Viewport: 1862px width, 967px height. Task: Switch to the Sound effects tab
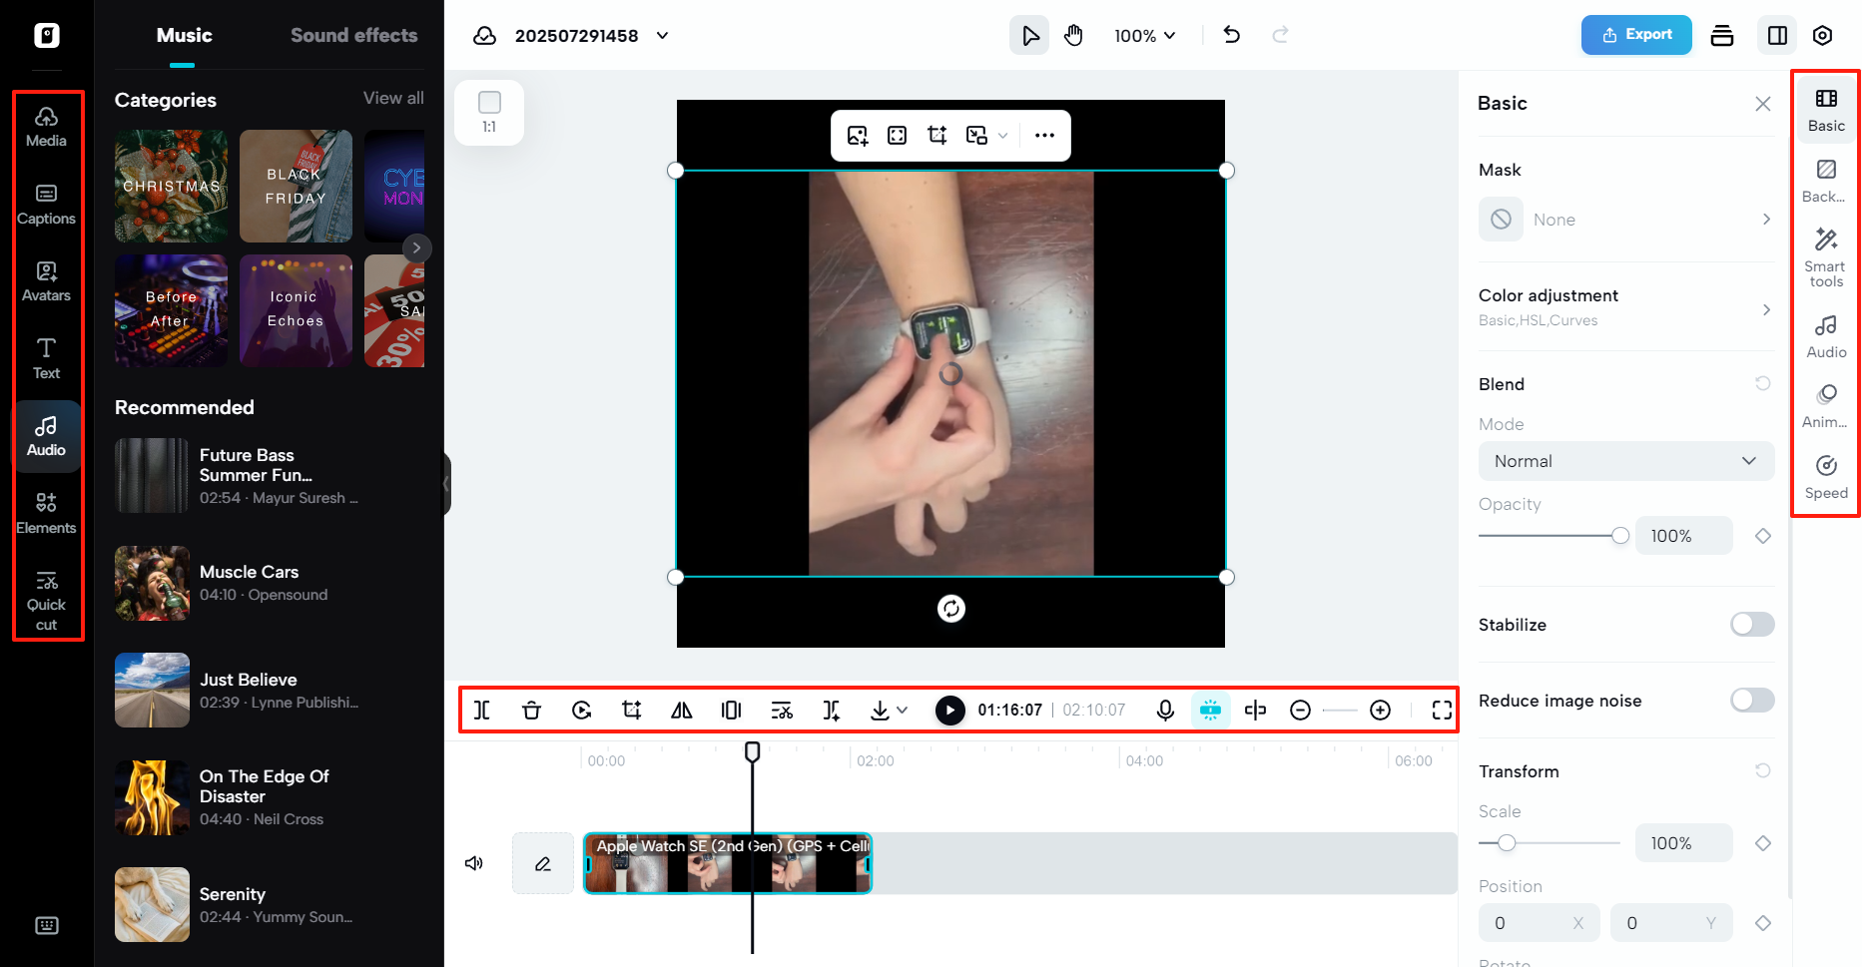coord(353,35)
